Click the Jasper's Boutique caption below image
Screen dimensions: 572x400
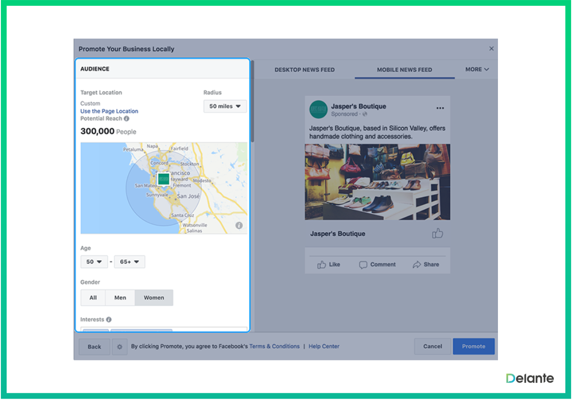[337, 234]
